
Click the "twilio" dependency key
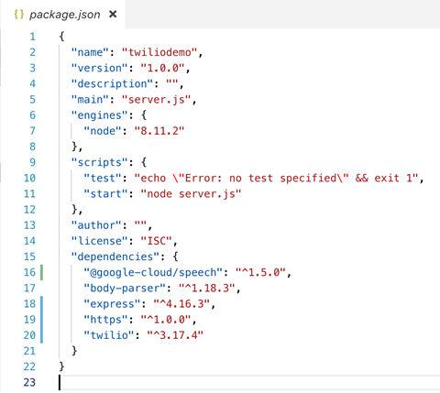click(x=109, y=335)
